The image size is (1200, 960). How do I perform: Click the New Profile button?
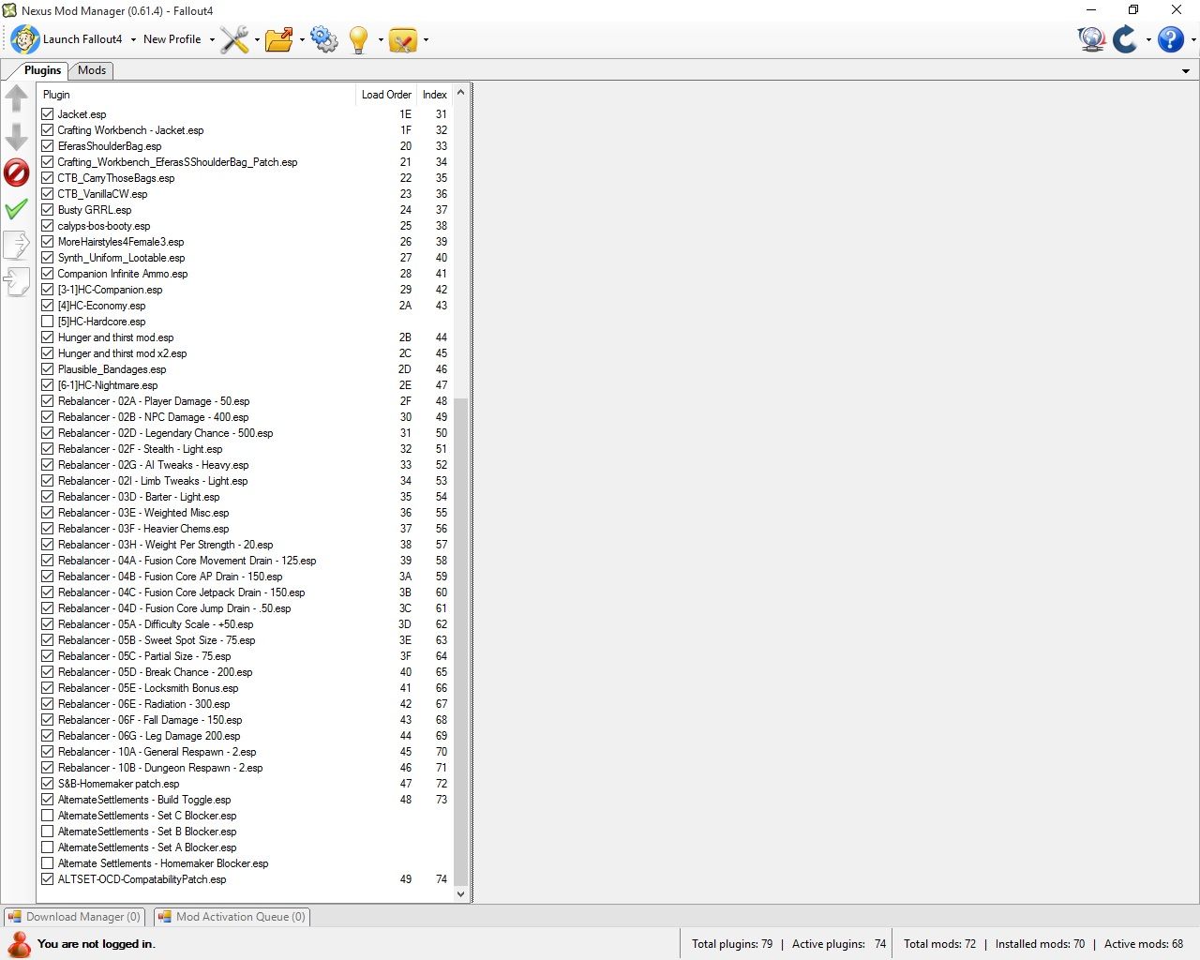click(172, 39)
